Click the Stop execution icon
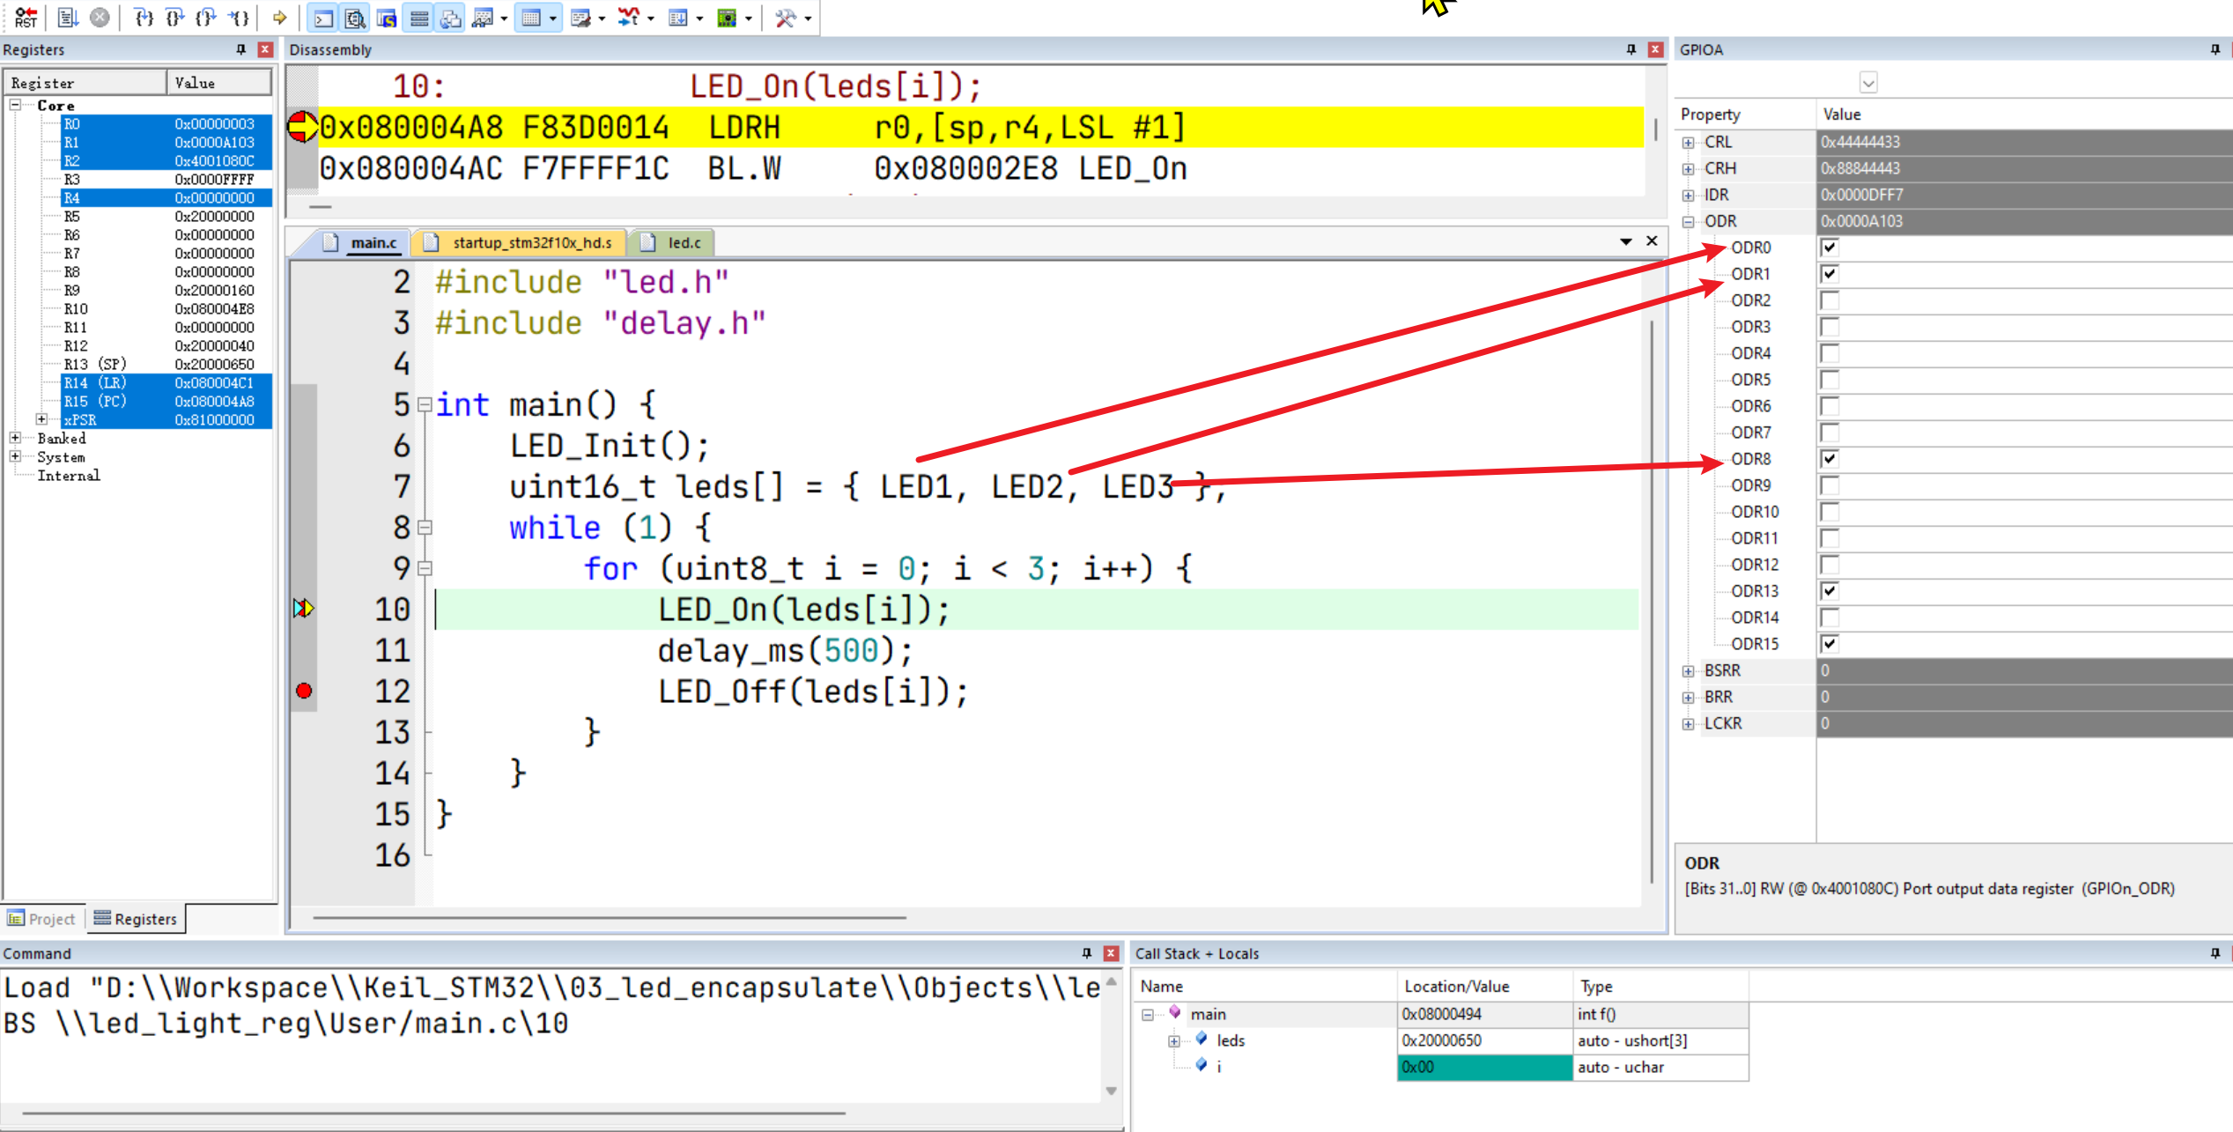Viewport: 2233px width, 1132px height. coord(100,17)
